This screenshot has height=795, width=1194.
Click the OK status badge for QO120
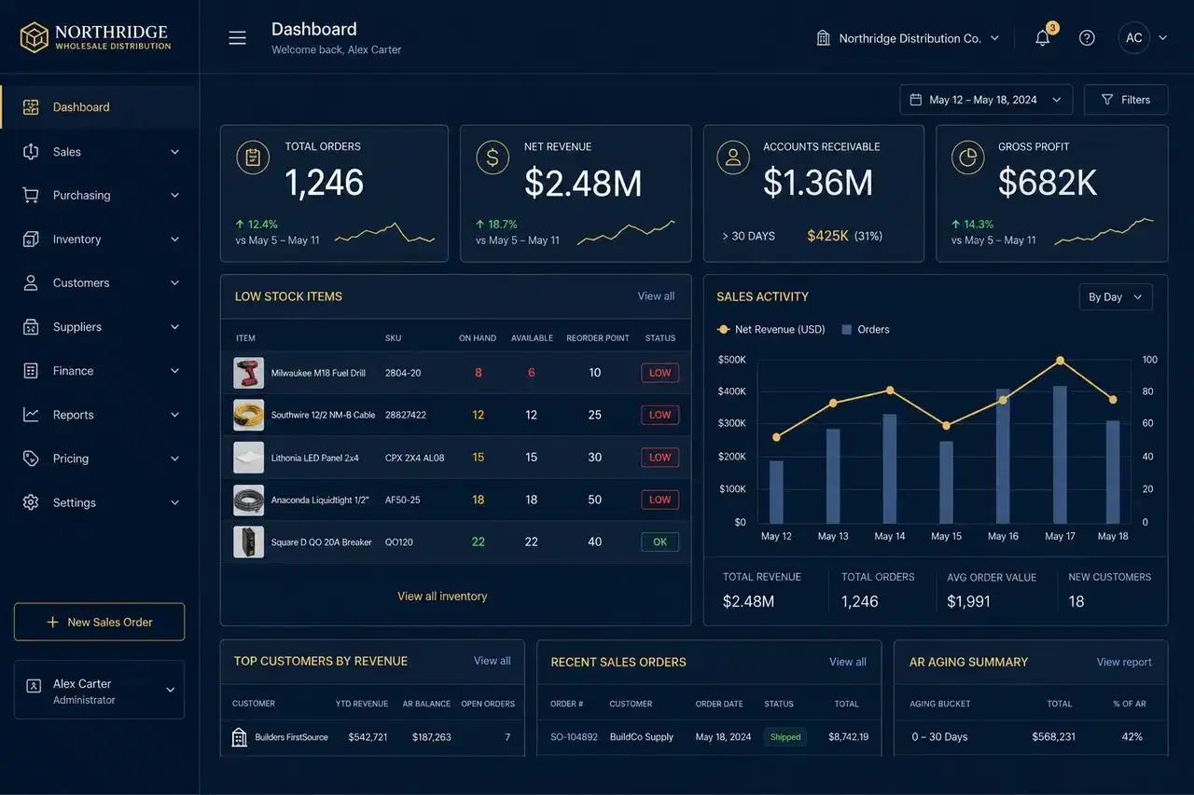point(660,541)
